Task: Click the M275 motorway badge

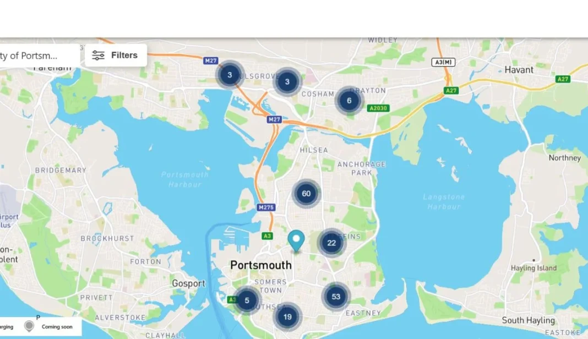Action: click(266, 207)
